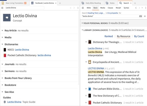The image size is (147, 106).
Task: Click the Topic Guide icon under Guides
Action: 5,102
